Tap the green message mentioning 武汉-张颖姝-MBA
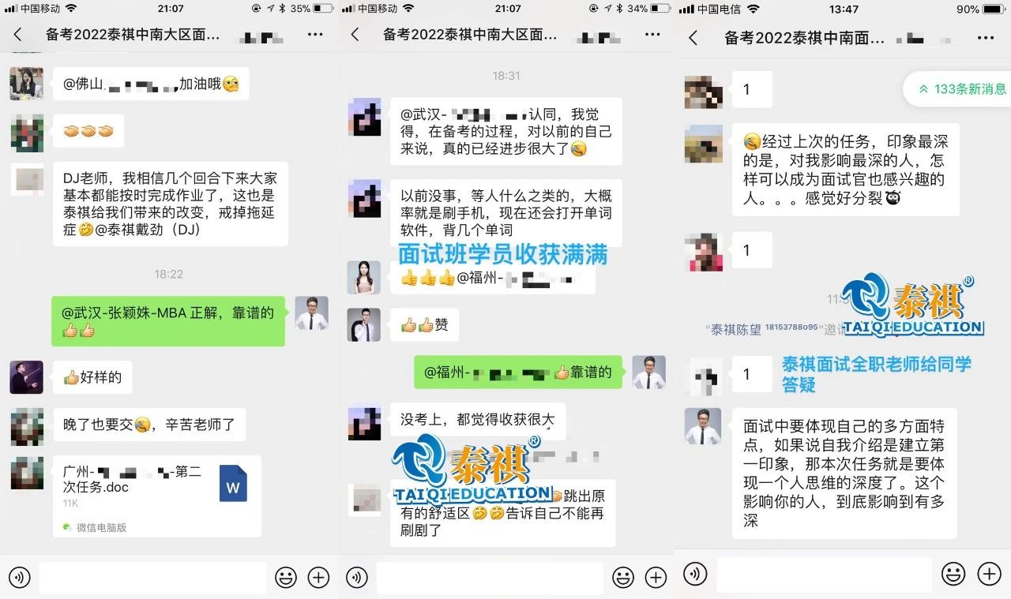 click(167, 321)
